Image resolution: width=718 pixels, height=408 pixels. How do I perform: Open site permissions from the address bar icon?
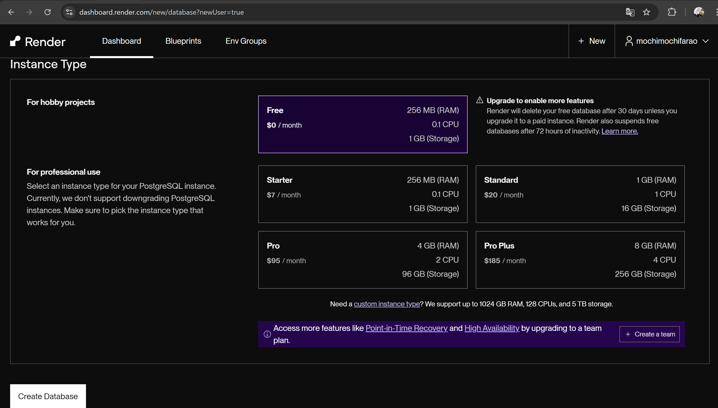[x=69, y=12]
